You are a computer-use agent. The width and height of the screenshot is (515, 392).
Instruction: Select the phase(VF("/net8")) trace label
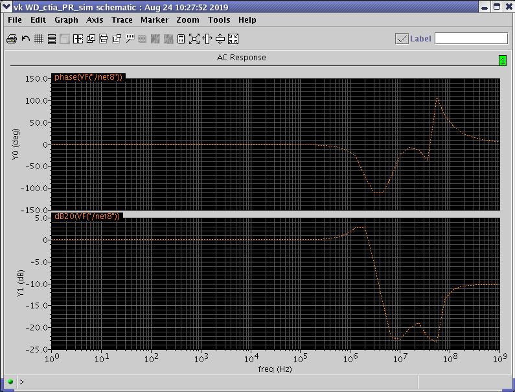(88, 77)
